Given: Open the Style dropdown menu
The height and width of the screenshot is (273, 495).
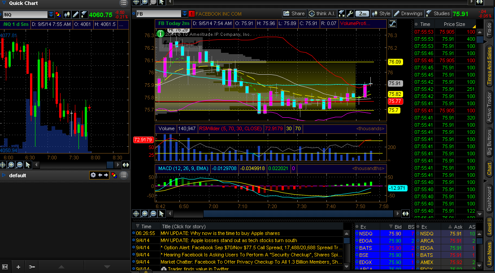Looking at the screenshot, I should tap(382, 13).
